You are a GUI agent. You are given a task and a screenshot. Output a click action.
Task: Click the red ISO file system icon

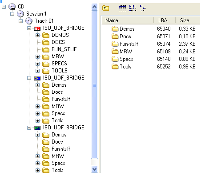tap(37, 28)
